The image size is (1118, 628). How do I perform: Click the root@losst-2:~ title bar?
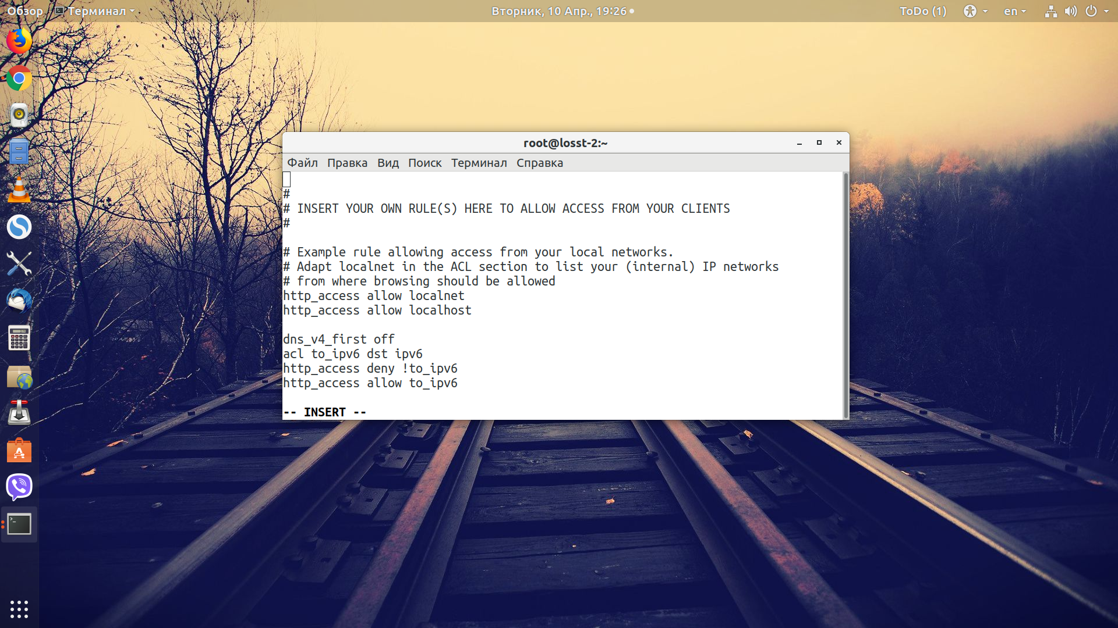tap(565, 143)
